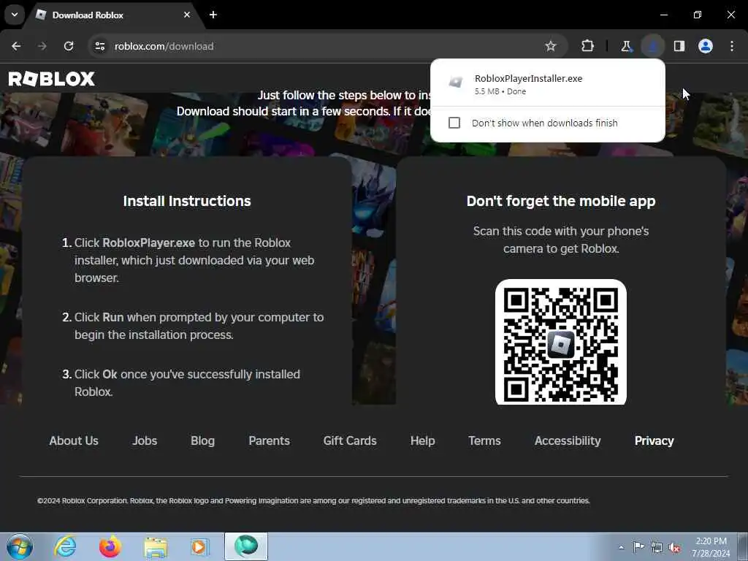Open the Gift Cards footer link
Screen dimensions: 748x561
[350, 440]
